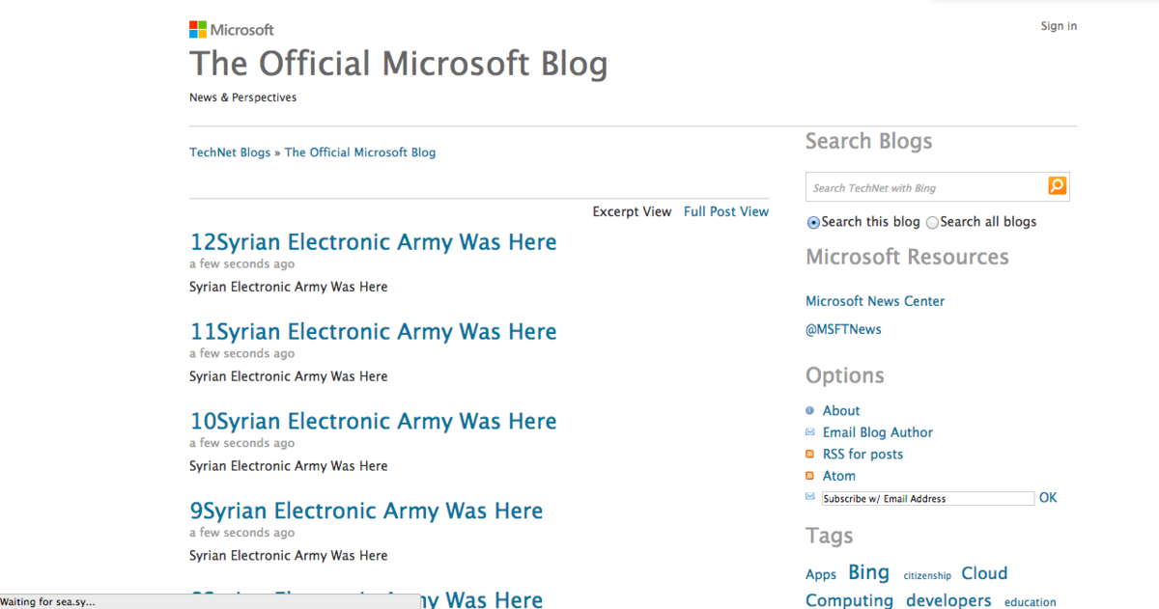The image size is (1159, 609).
Task: Switch to Full Post View
Action: [726, 211]
